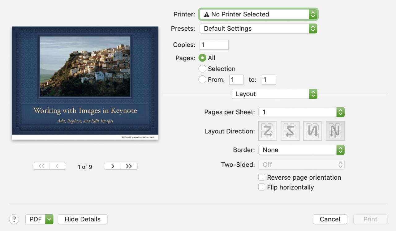Select the highlighted N-shaped layout direction
Viewport: 396px width, 231px height.
(x=335, y=131)
